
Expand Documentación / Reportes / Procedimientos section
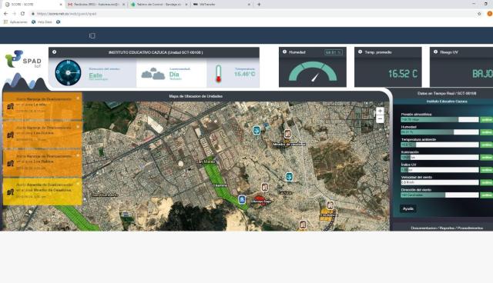coord(447,228)
